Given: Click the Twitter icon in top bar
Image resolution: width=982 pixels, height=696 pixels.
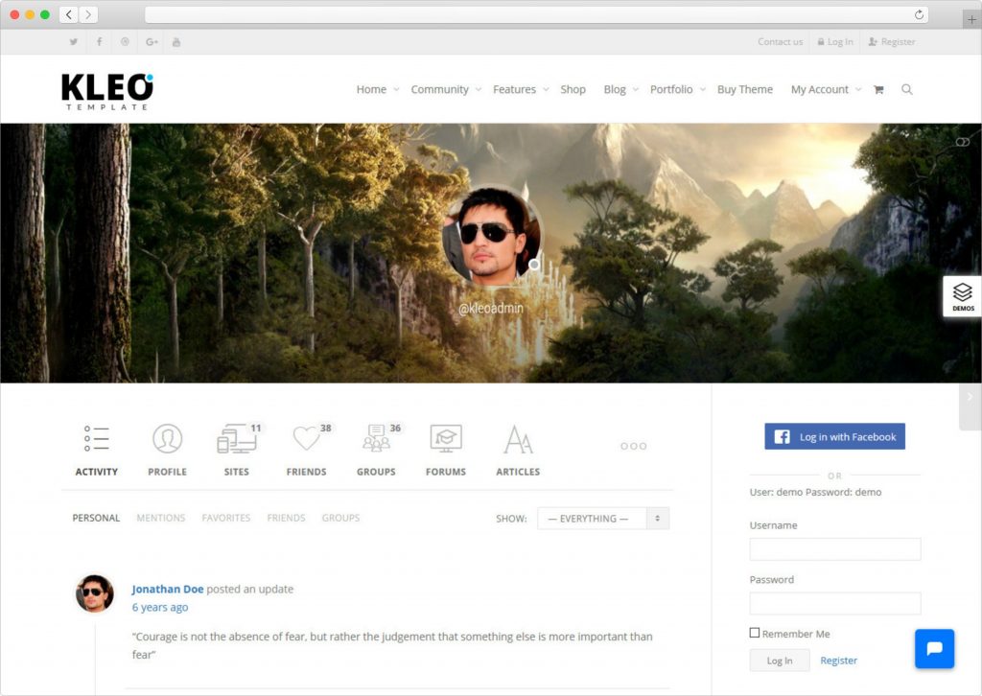Looking at the screenshot, I should pyautogui.click(x=74, y=42).
